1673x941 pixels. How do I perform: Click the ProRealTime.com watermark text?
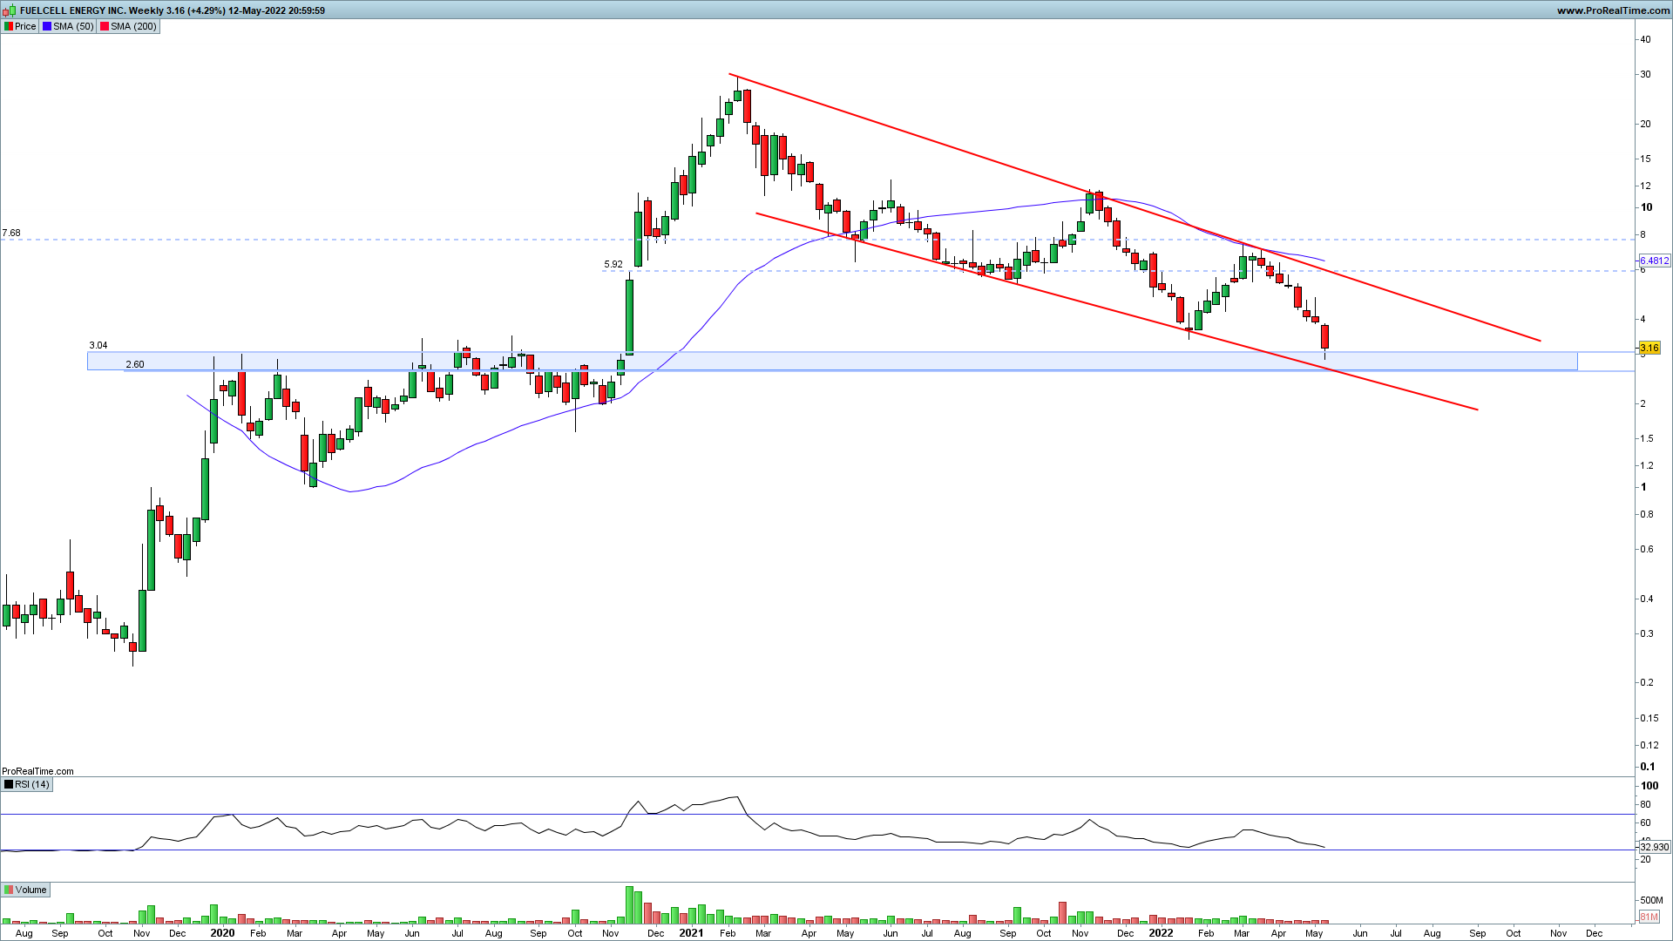pyautogui.click(x=37, y=771)
